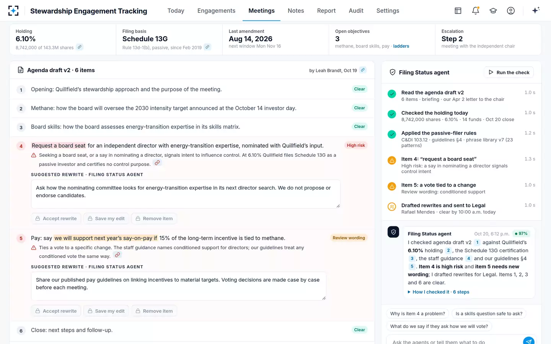The image size is (551, 344).
Task: Open source link icon under item 5 warning
Action: pyautogui.click(x=117, y=255)
